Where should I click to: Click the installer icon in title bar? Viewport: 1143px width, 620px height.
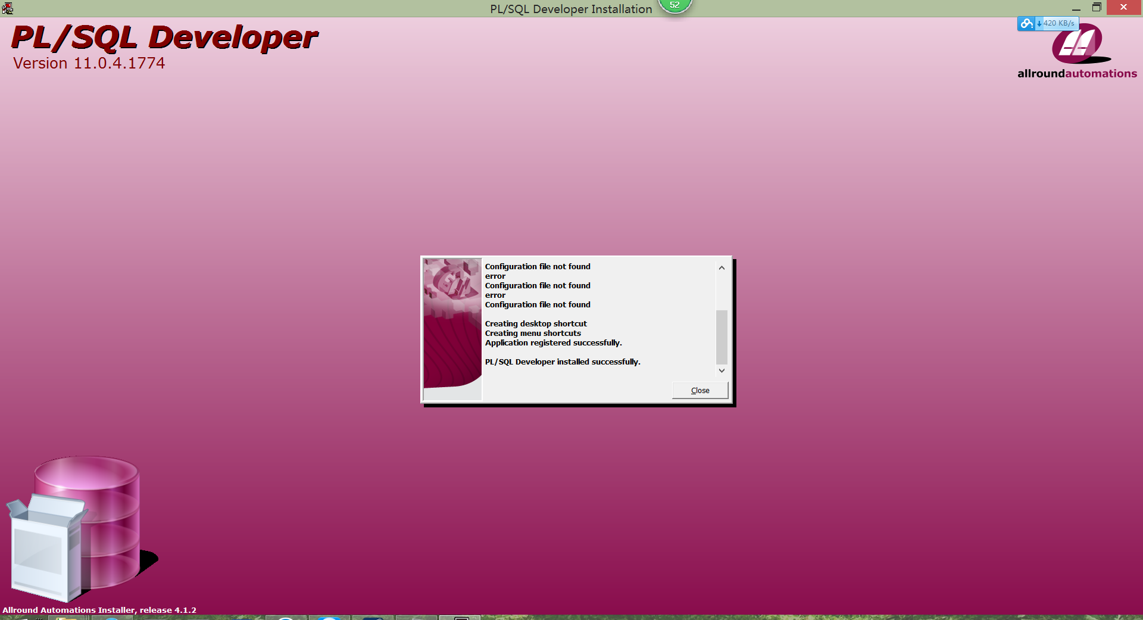coord(7,8)
